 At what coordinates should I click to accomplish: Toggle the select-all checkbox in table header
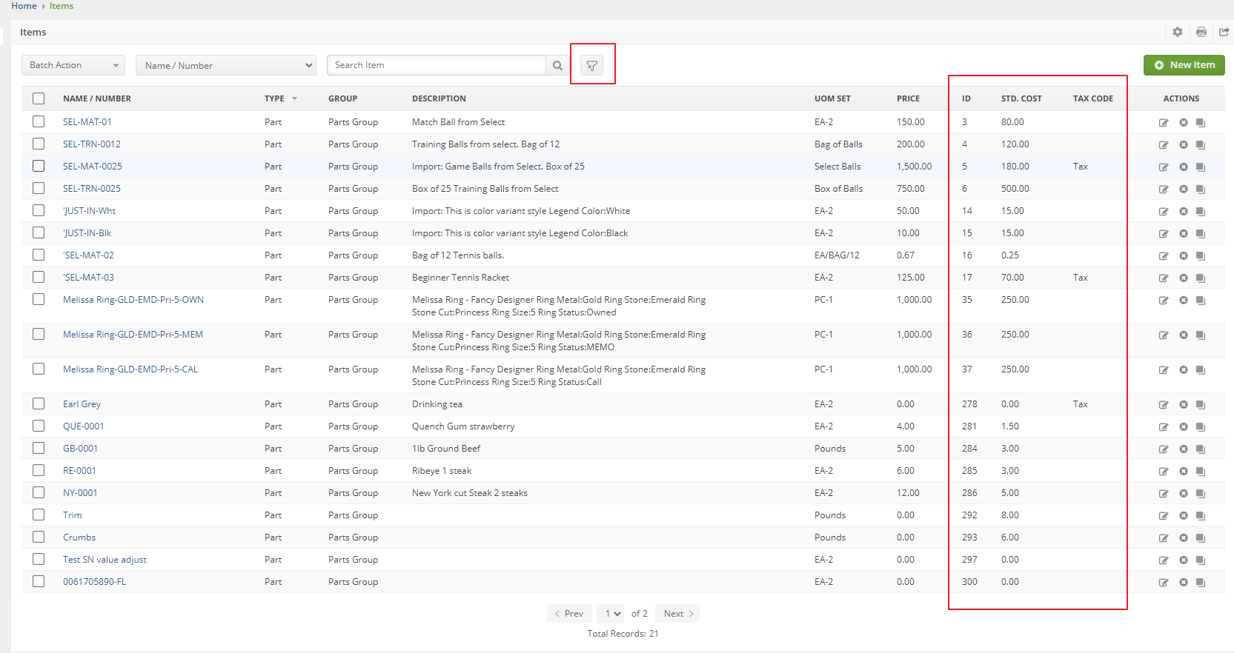tap(39, 98)
